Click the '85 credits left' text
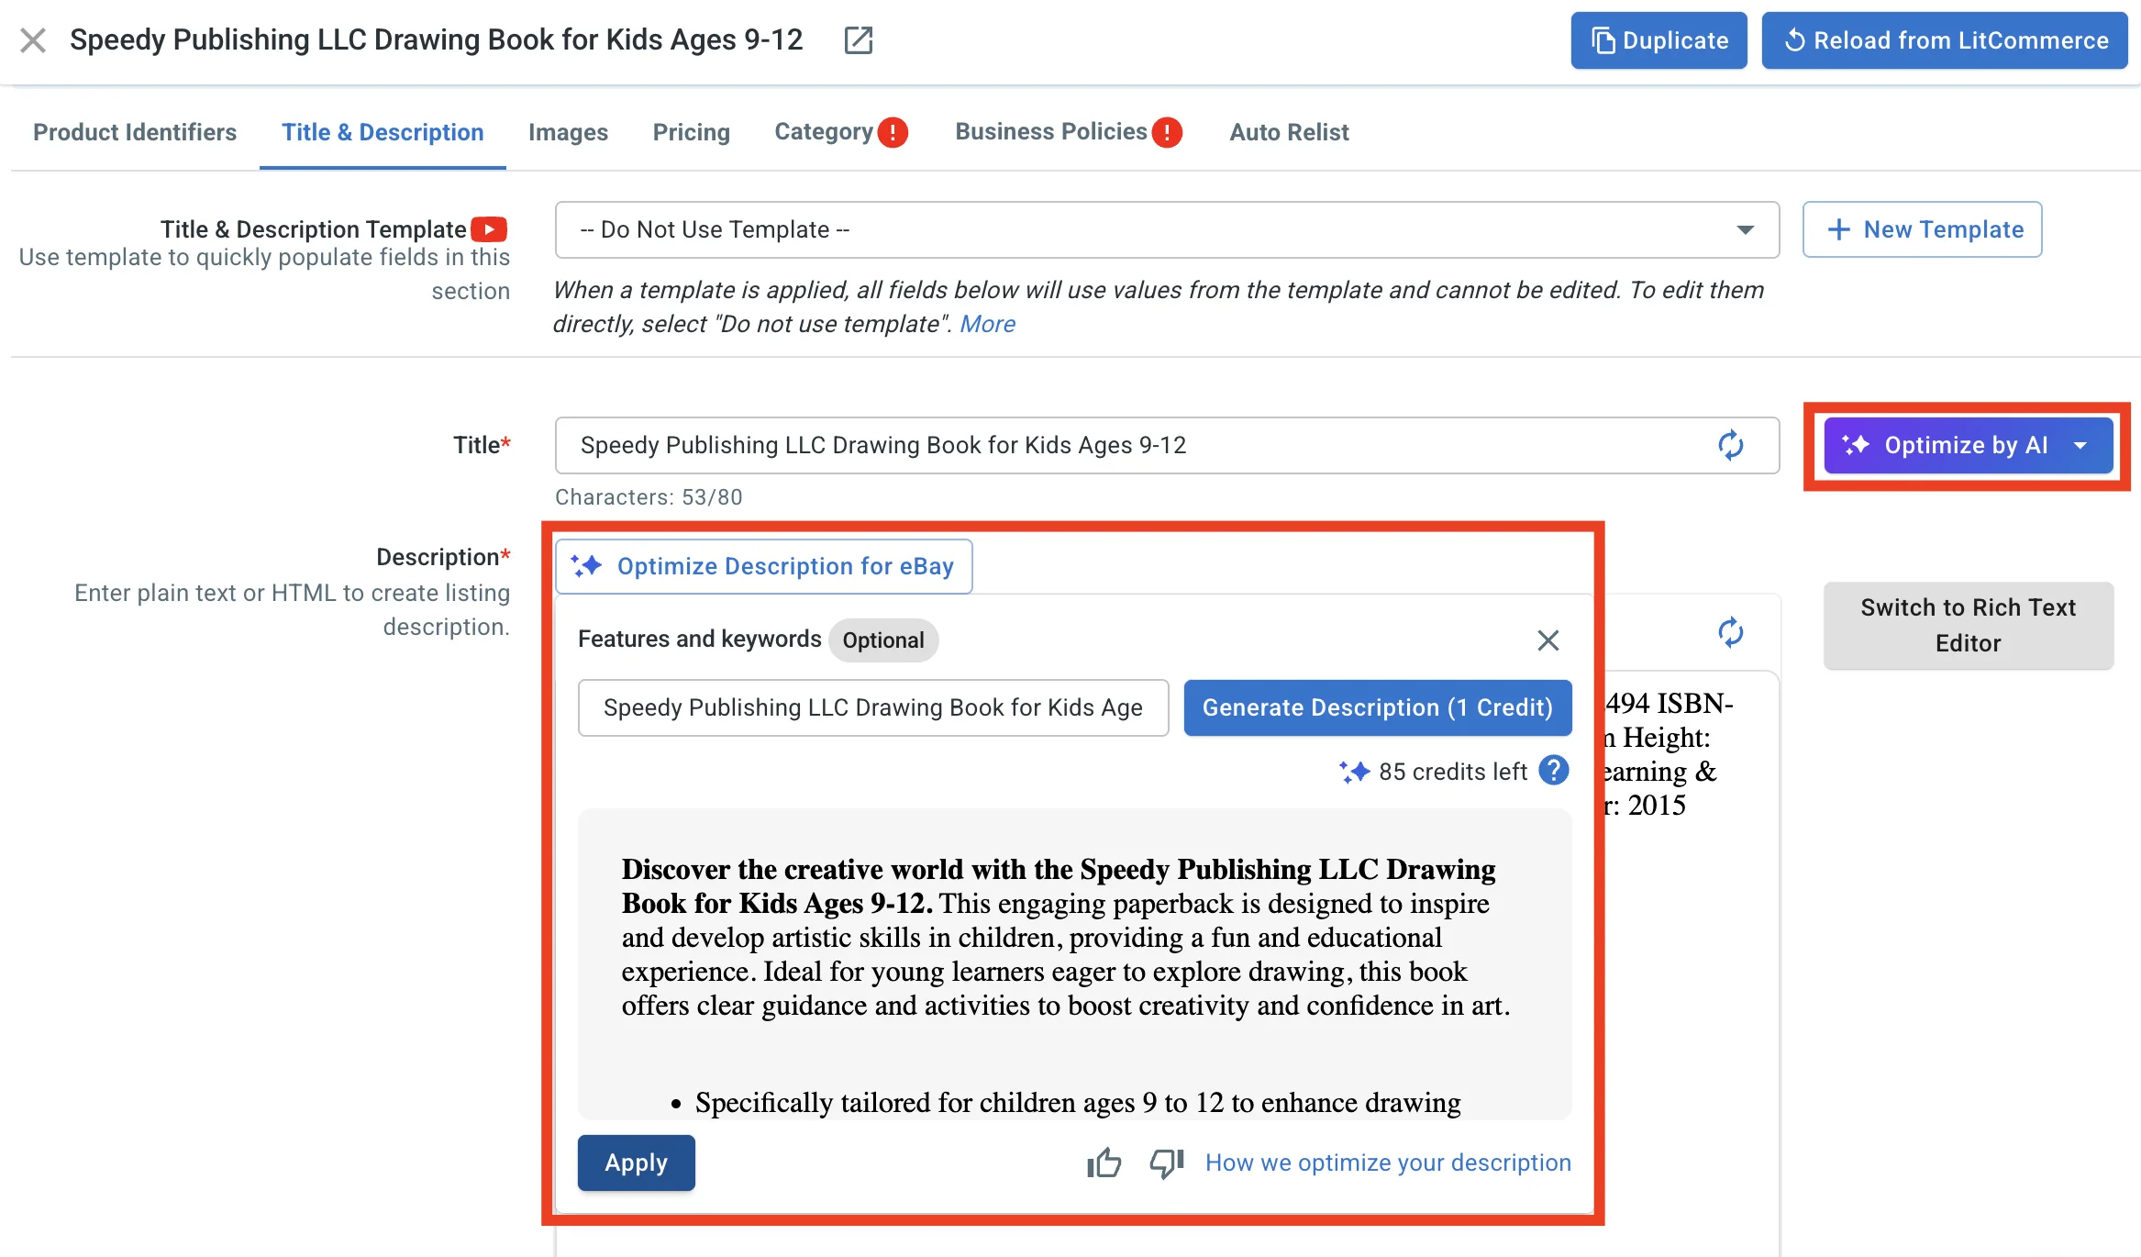 pos(1452,772)
